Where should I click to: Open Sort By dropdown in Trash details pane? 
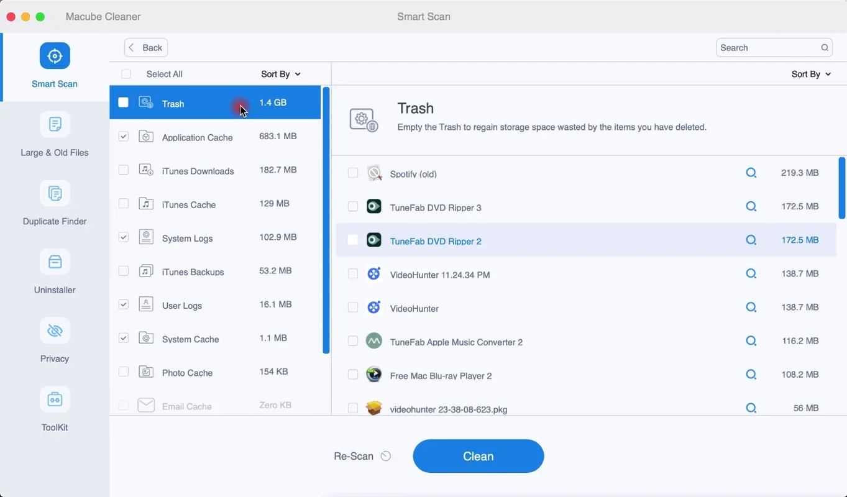click(x=811, y=74)
